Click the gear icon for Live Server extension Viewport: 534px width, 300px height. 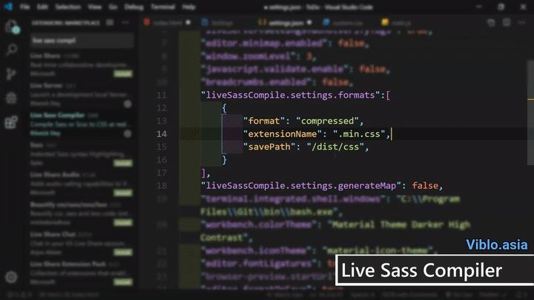coord(128,104)
